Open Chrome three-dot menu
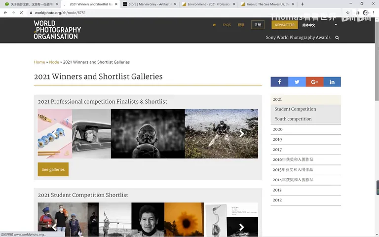The height and width of the screenshot is (237, 379). pyautogui.click(x=374, y=12)
